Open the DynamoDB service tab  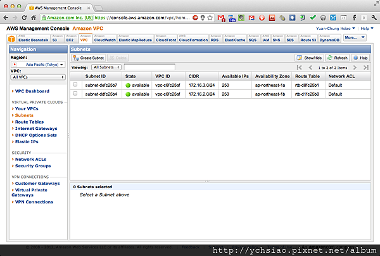point(329,39)
